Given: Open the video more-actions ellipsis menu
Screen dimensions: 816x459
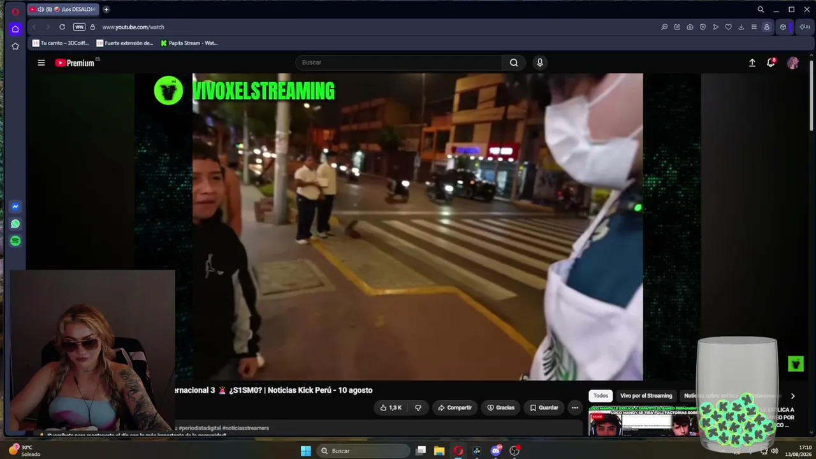Looking at the screenshot, I should coord(575,407).
